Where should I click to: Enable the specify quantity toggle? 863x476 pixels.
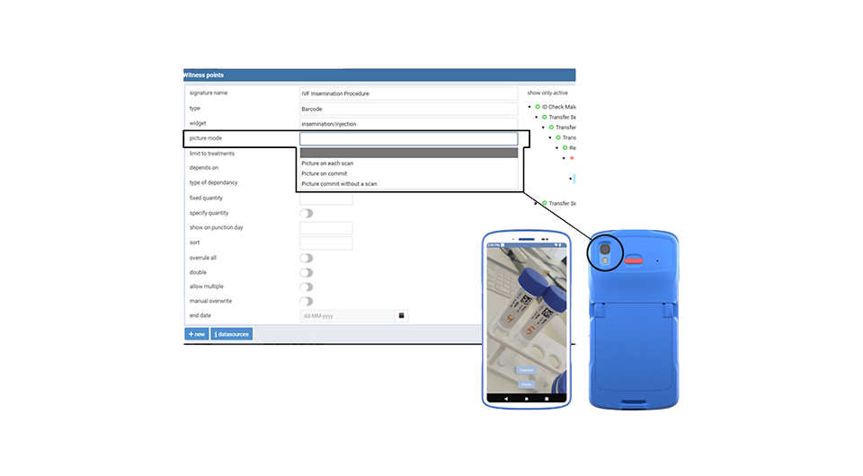point(307,213)
